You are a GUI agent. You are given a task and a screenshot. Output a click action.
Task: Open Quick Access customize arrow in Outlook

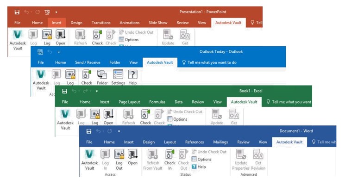[x=59, y=52]
